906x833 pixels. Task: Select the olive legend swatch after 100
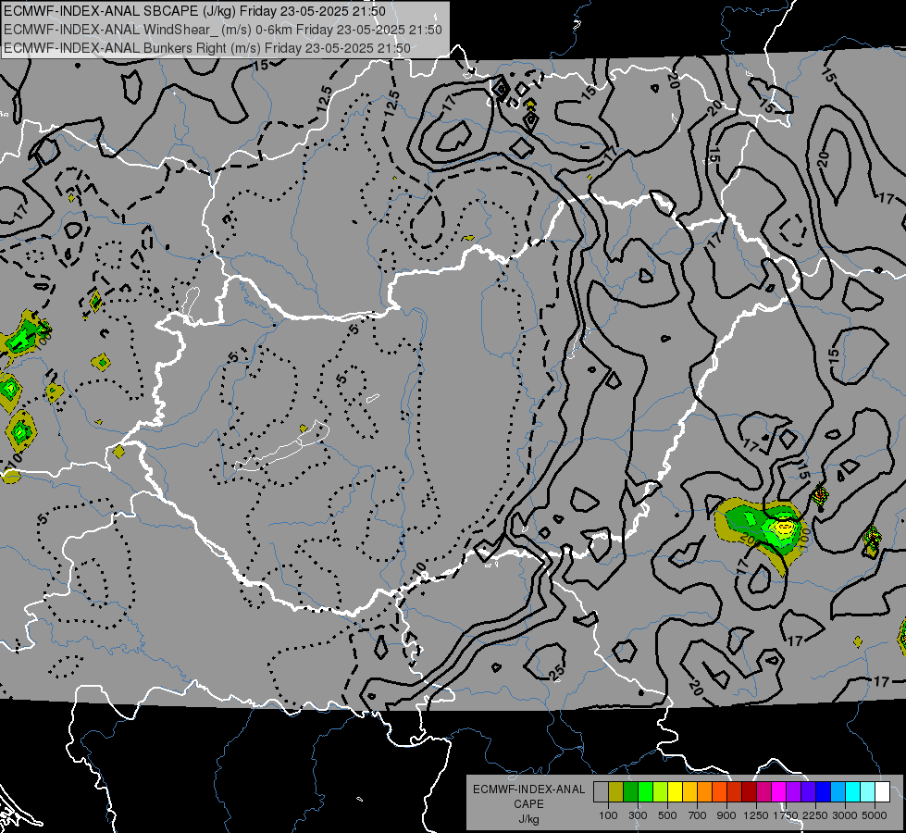pyautogui.click(x=616, y=791)
